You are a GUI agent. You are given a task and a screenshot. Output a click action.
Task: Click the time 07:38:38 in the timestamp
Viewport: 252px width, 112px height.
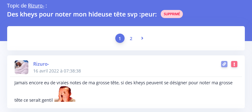coord(72,71)
